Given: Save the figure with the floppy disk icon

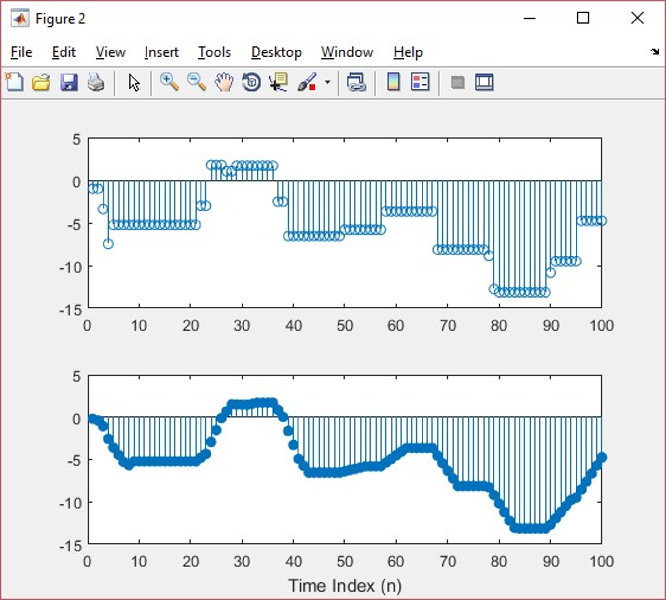Looking at the screenshot, I should coord(69,82).
